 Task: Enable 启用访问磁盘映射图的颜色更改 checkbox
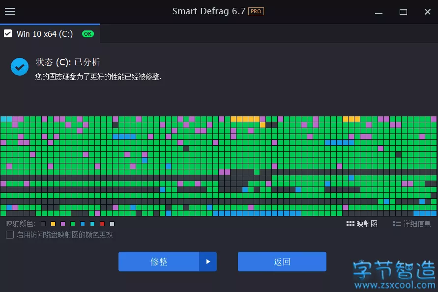pos(10,235)
